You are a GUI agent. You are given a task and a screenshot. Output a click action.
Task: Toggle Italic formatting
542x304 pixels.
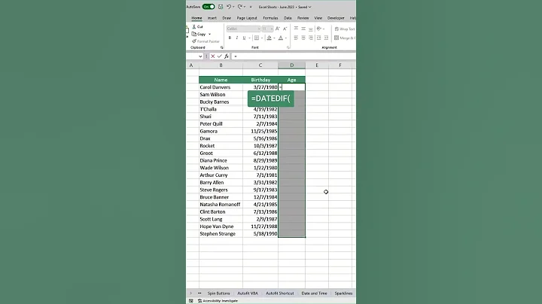click(237, 38)
